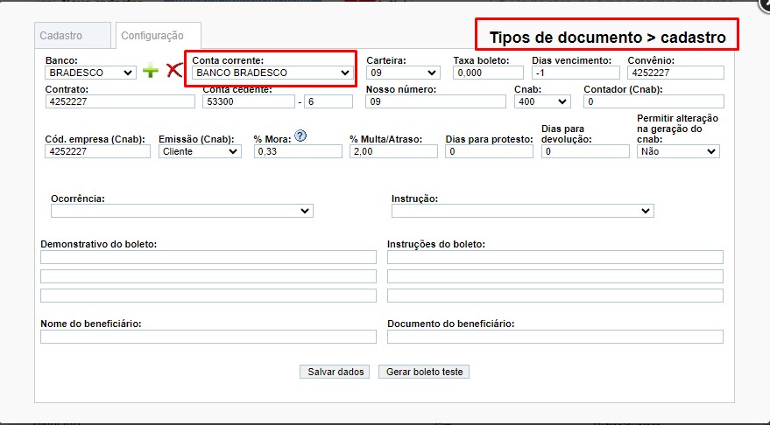Select the Configuração tab
This screenshot has width=770, height=425.
[x=159, y=35]
